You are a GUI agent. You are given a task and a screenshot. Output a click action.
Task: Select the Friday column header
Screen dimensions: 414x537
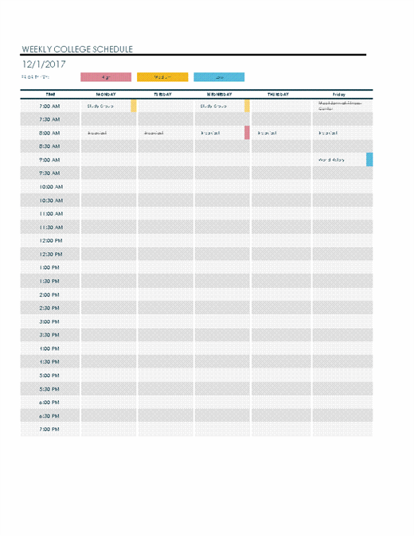pyautogui.click(x=339, y=94)
